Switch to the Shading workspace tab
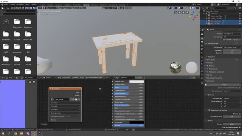The width and height of the screenshot is (242, 136). [x=86, y=5]
